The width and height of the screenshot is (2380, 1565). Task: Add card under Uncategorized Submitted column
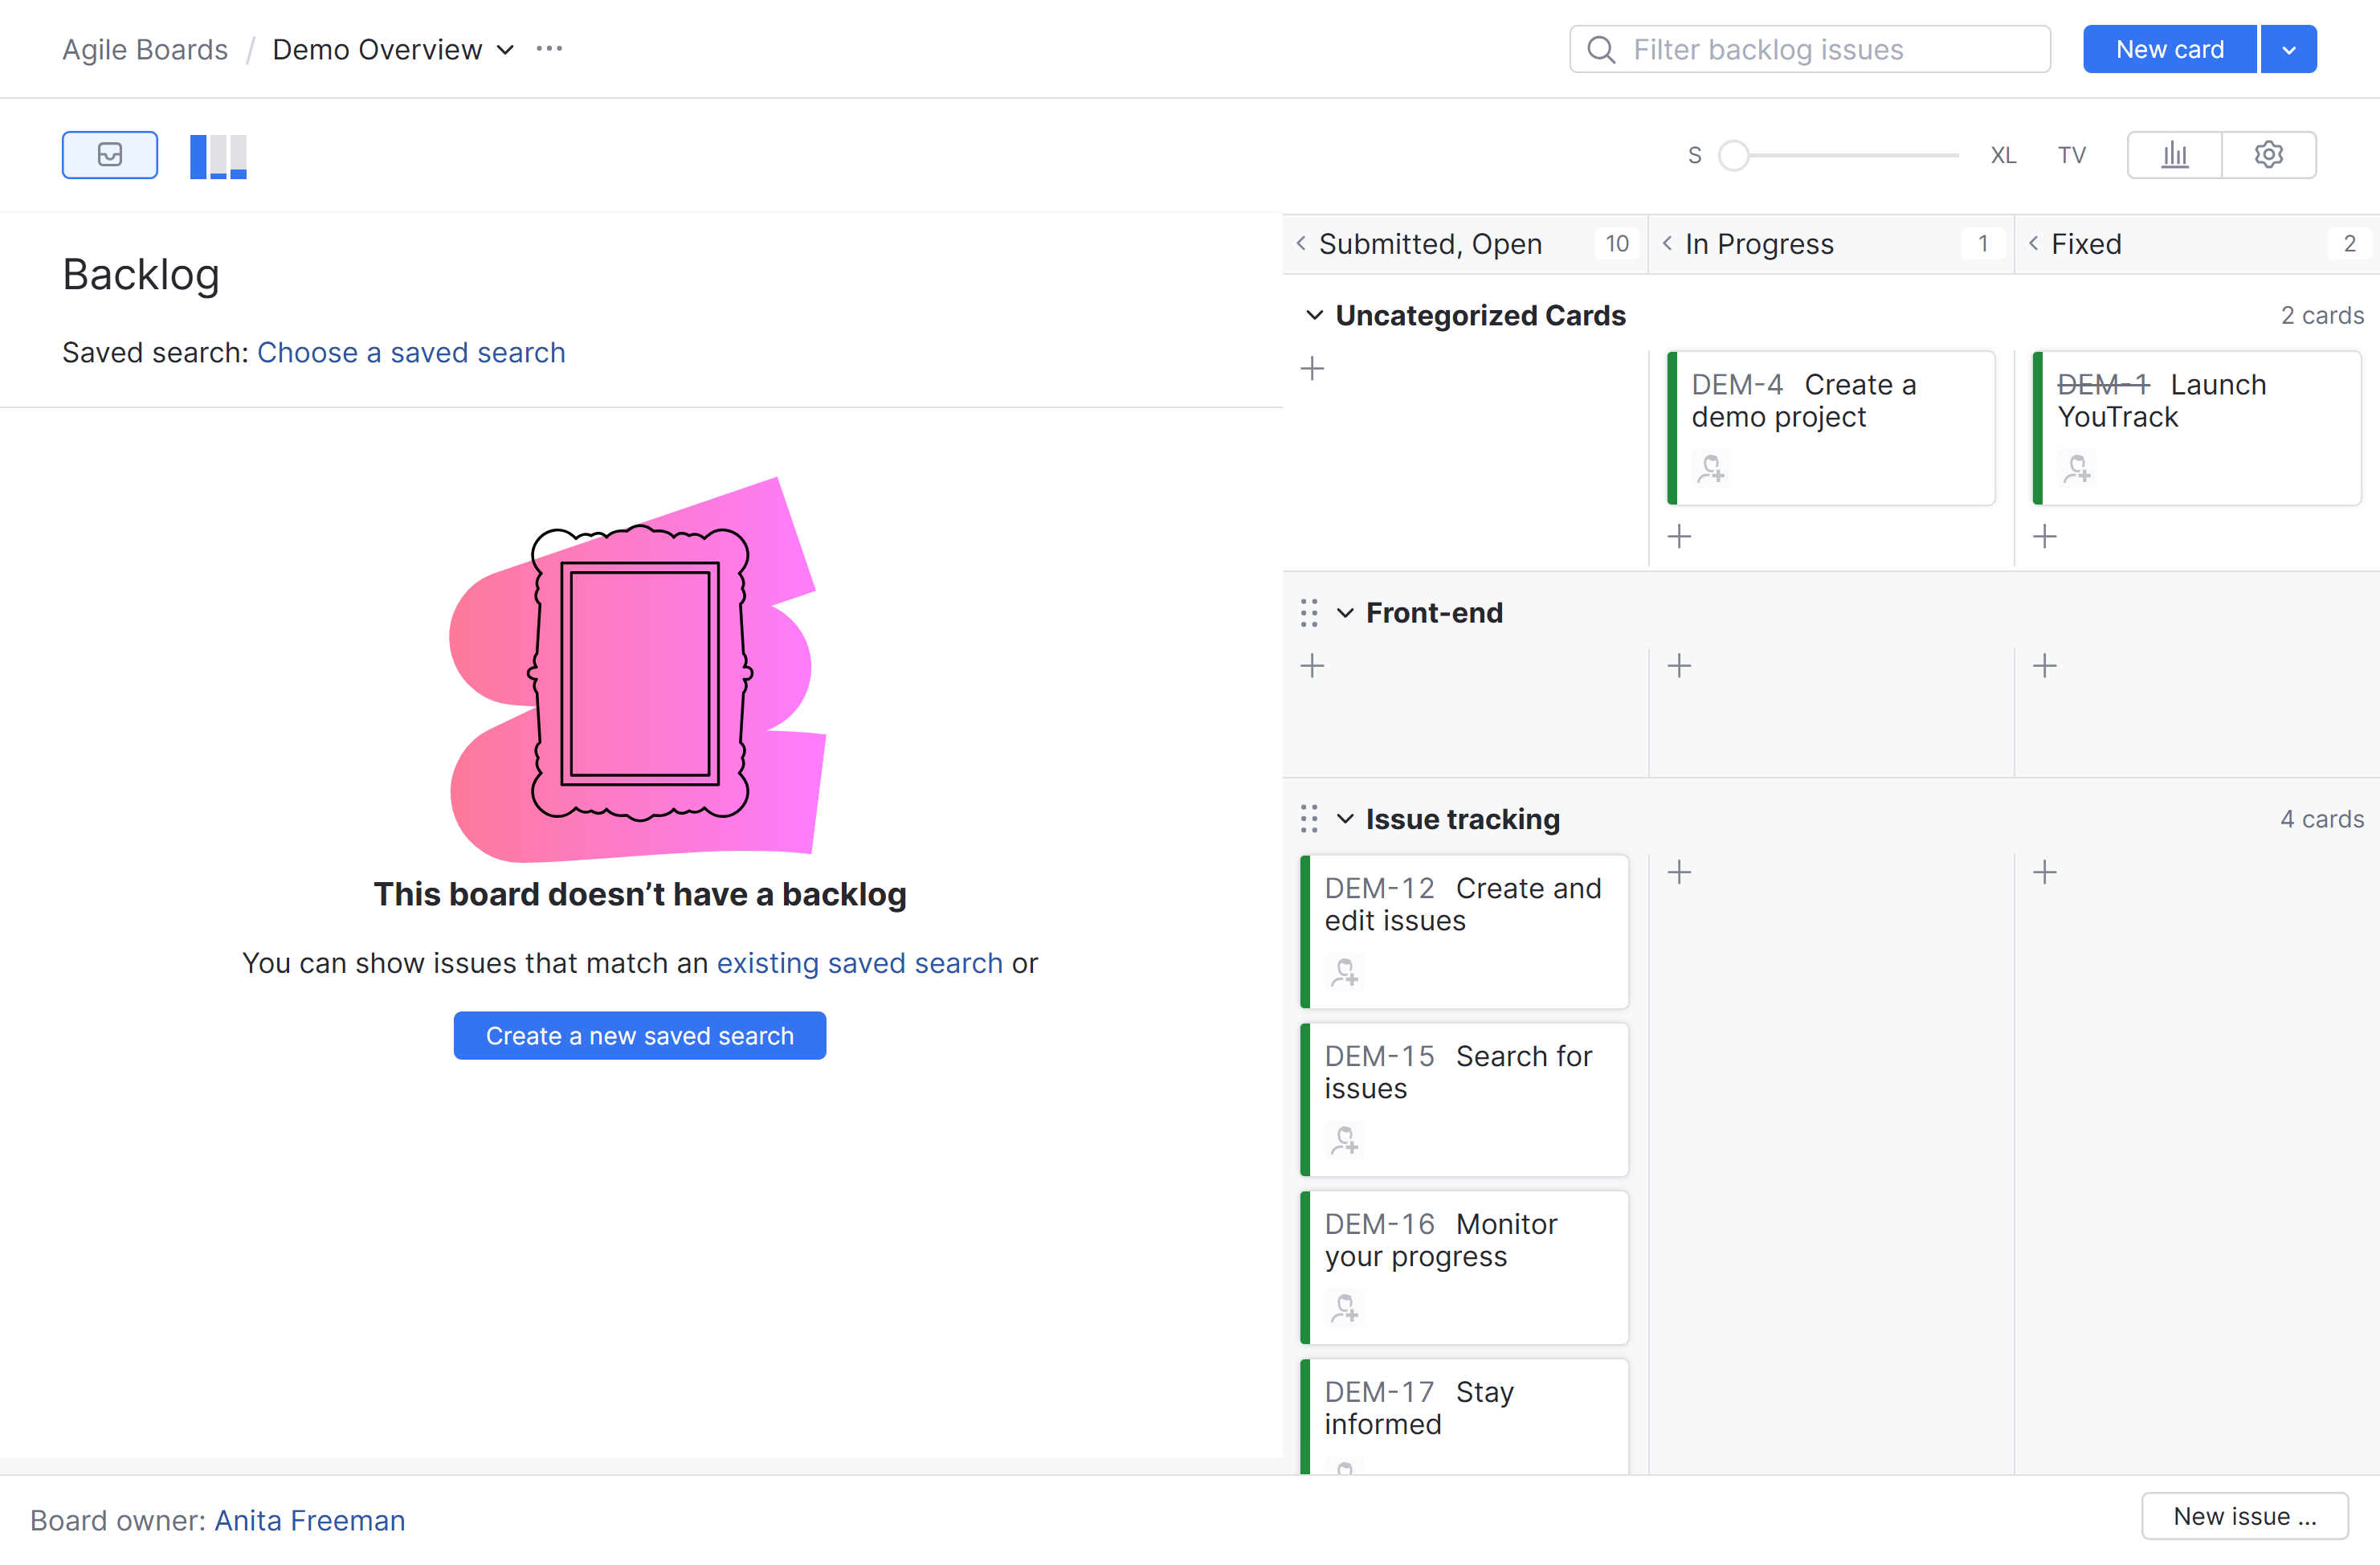coord(1312,369)
